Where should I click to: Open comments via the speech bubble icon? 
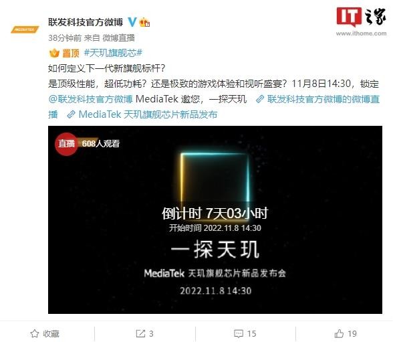click(x=239, y=334)
